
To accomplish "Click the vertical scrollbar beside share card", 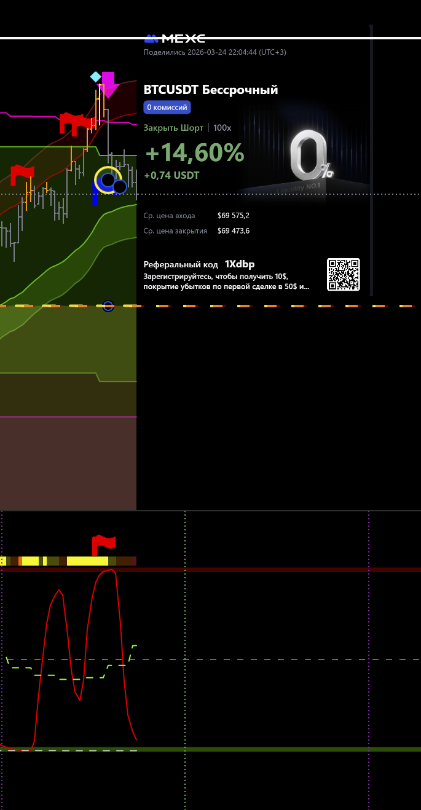I will [371, 160].
